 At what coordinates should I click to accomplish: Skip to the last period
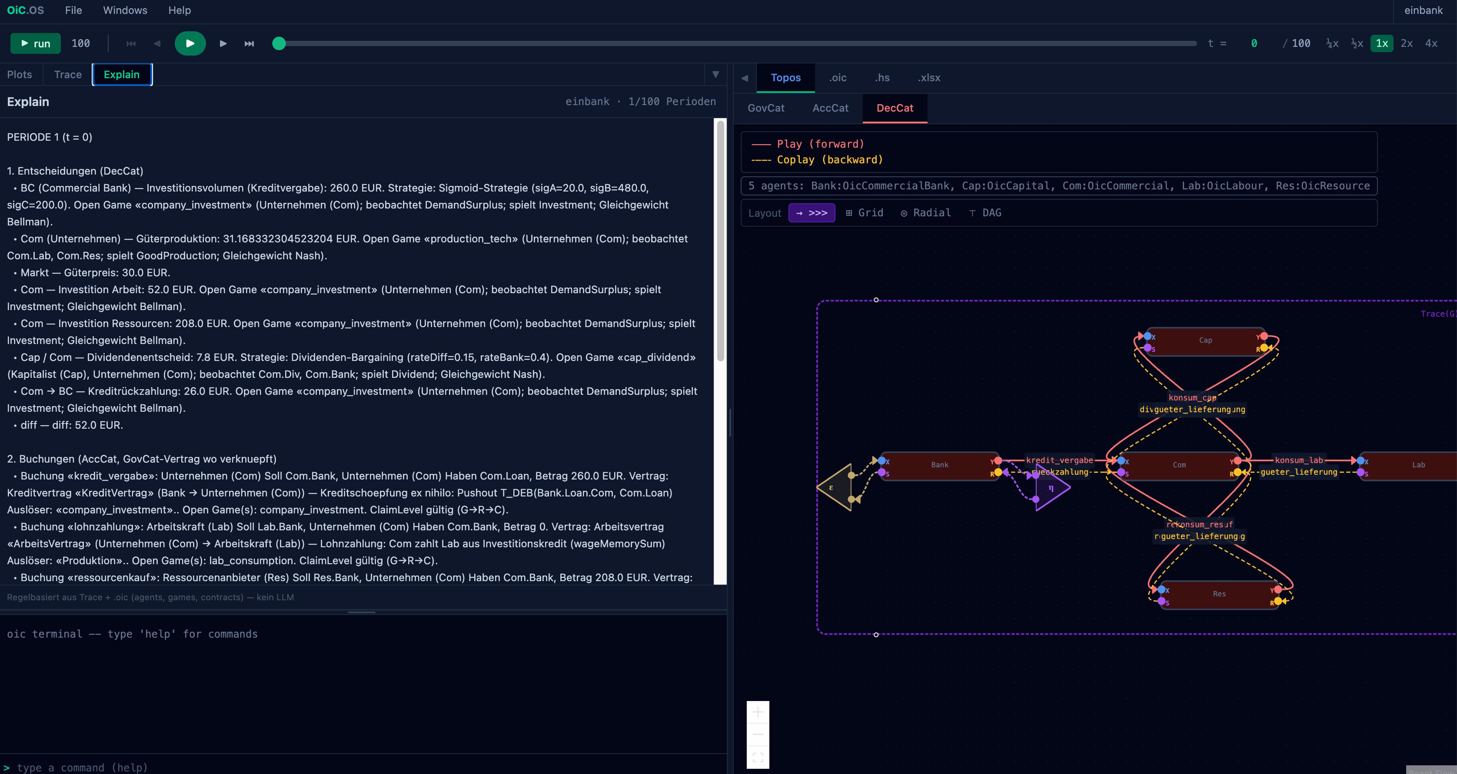pyautogui.click(x=249, y=43)
